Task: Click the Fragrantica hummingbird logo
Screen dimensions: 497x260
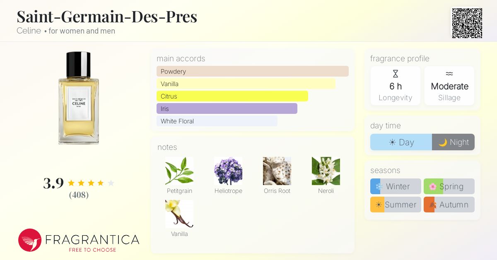Action: [x=30, y=240]
